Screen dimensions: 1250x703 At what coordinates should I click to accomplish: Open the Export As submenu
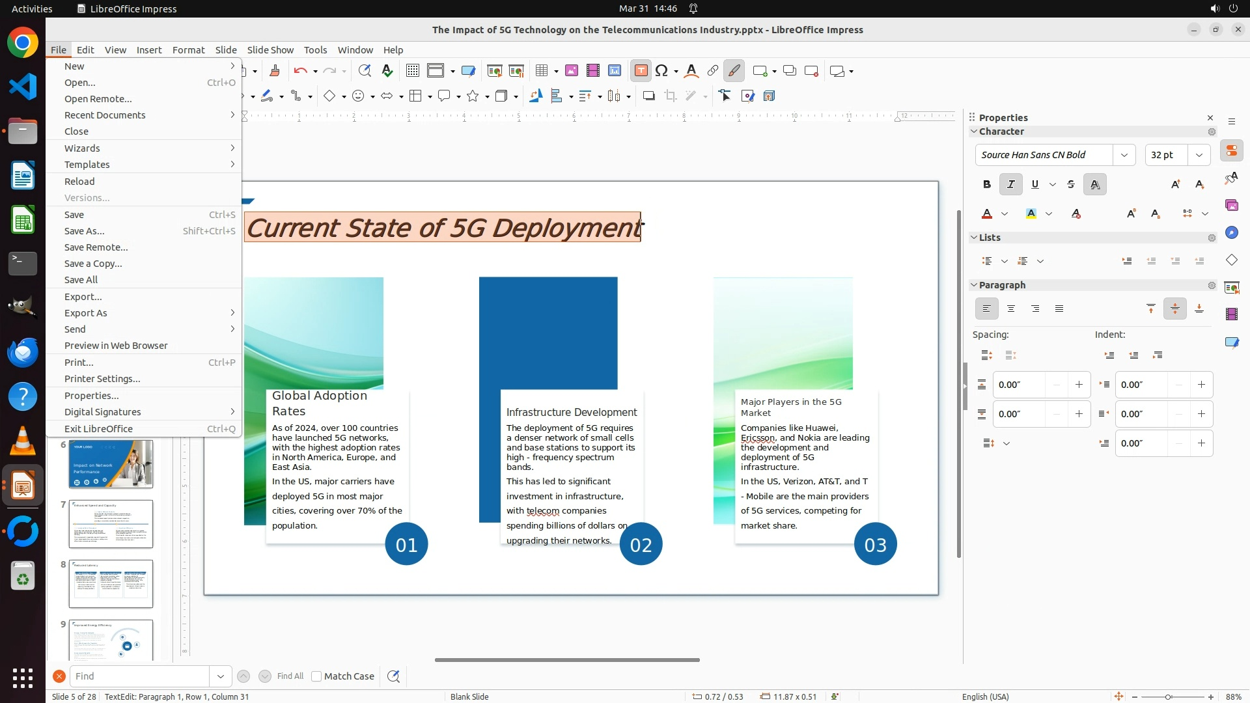tap(85, 313)
